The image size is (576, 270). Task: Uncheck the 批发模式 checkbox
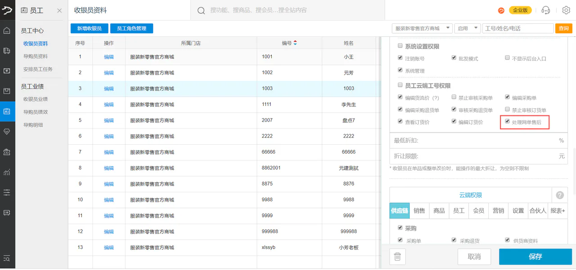454,58
